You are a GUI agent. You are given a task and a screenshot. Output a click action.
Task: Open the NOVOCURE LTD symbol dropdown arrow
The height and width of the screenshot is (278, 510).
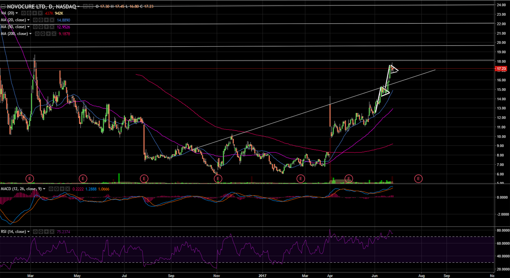click(x=78, y=7)
